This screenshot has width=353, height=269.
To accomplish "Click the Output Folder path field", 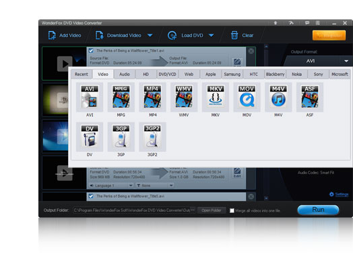I will [132, 210].
